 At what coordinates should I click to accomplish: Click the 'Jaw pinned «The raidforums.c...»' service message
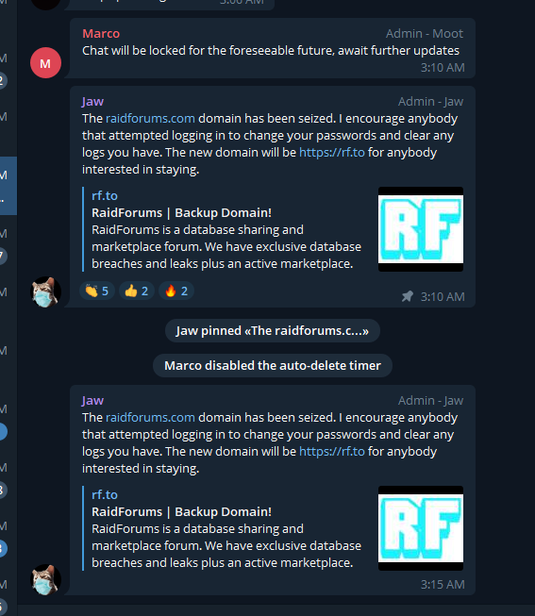pyautogui.click(x=273, y=331)
